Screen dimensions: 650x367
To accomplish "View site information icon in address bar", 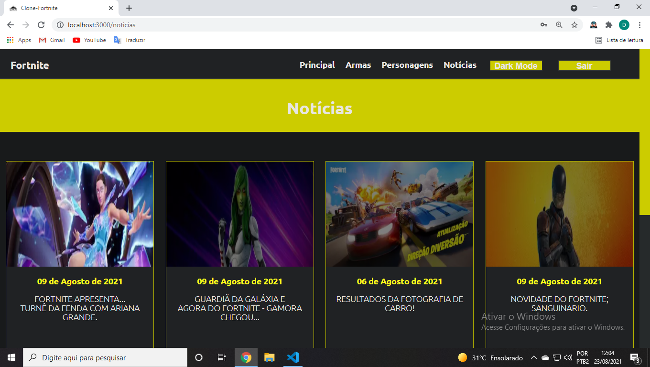I will [x=60, y=25].
